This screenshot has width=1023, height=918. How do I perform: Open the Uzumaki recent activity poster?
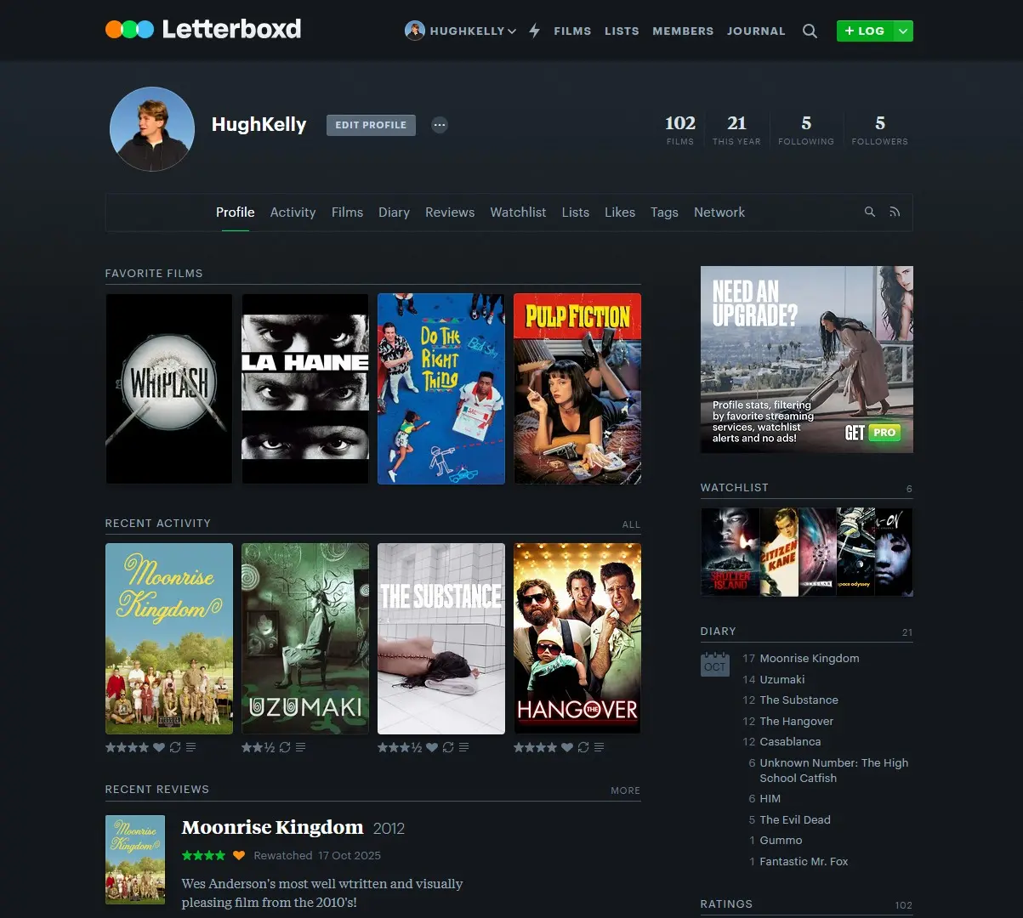[305, 639]
